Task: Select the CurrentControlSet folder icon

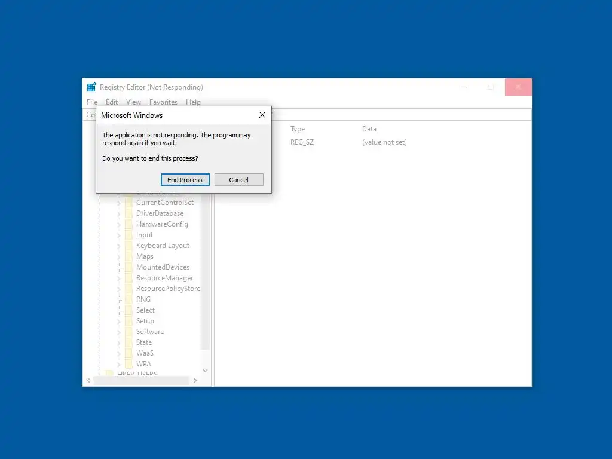Action: pos(128,203)
